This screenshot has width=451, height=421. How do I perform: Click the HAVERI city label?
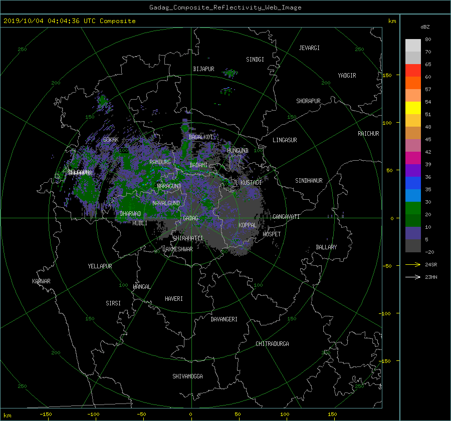(174, 299)
